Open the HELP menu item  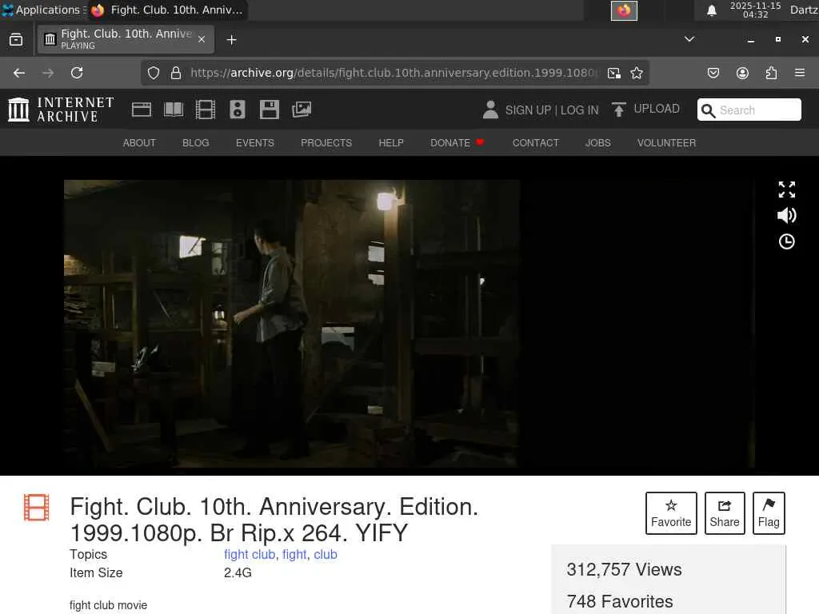(x=391, y=143)
